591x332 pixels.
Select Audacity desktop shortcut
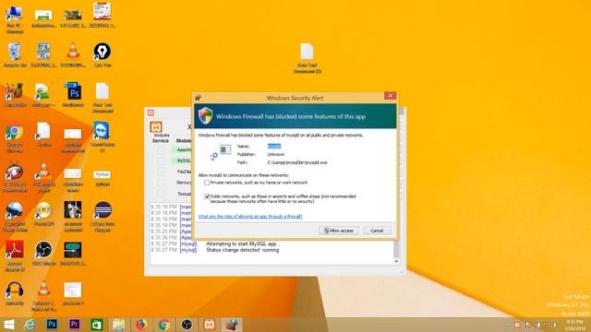pos(15,293)
